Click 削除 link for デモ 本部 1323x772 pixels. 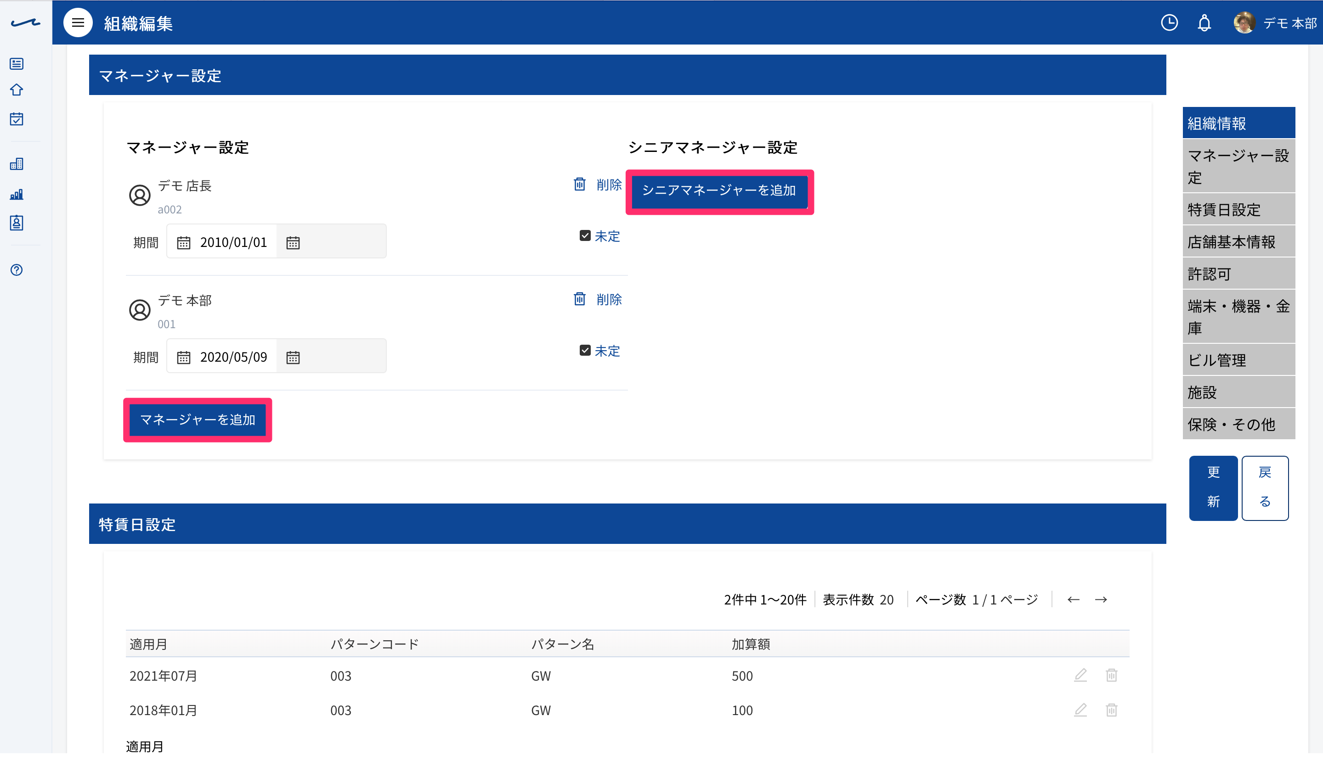pyautogui.click(x=609, y=299)
